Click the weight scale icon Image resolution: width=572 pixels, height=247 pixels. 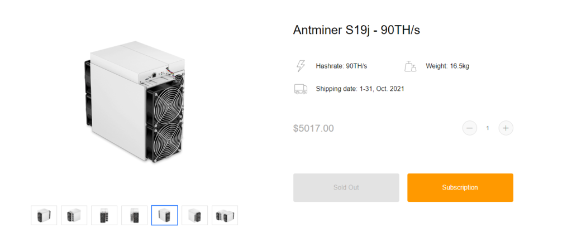click(x=410, y=66)
